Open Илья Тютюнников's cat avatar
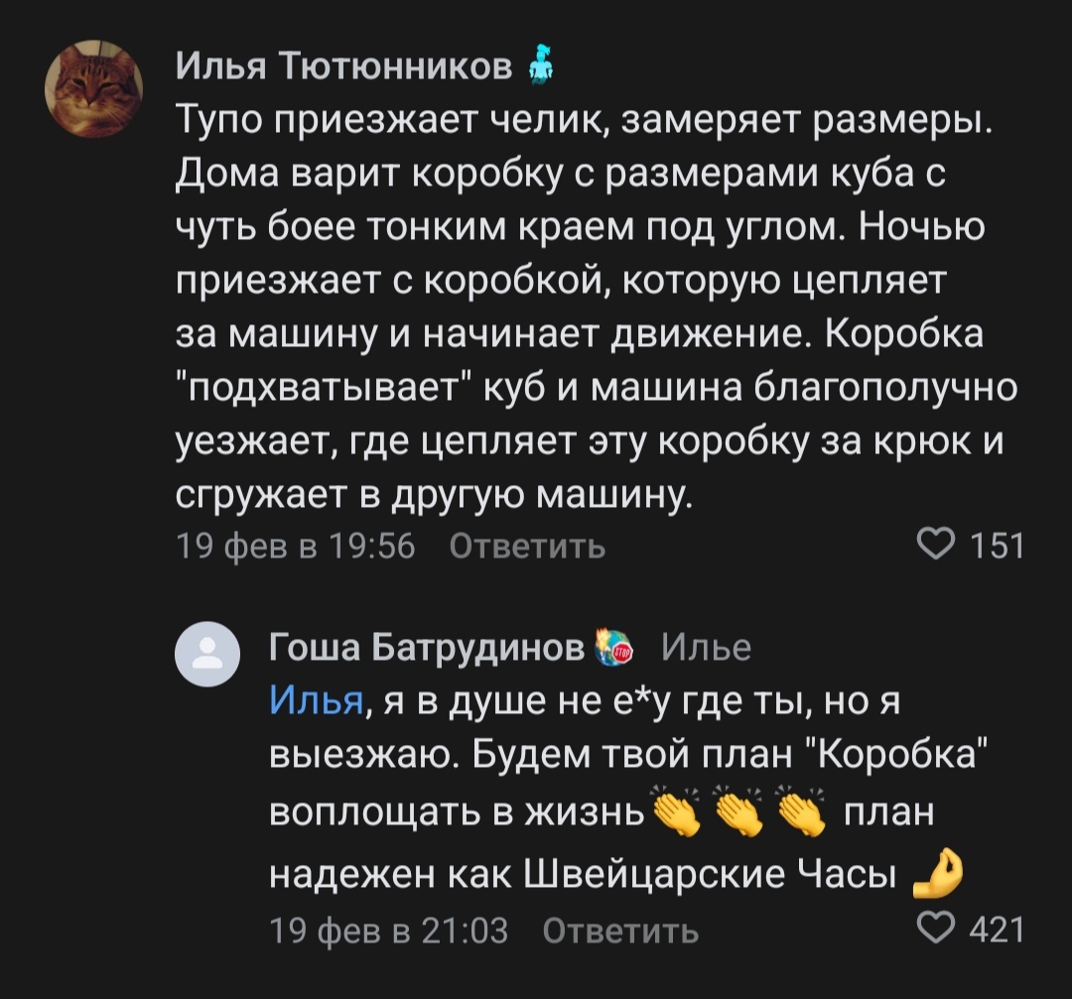 point(93,89)
